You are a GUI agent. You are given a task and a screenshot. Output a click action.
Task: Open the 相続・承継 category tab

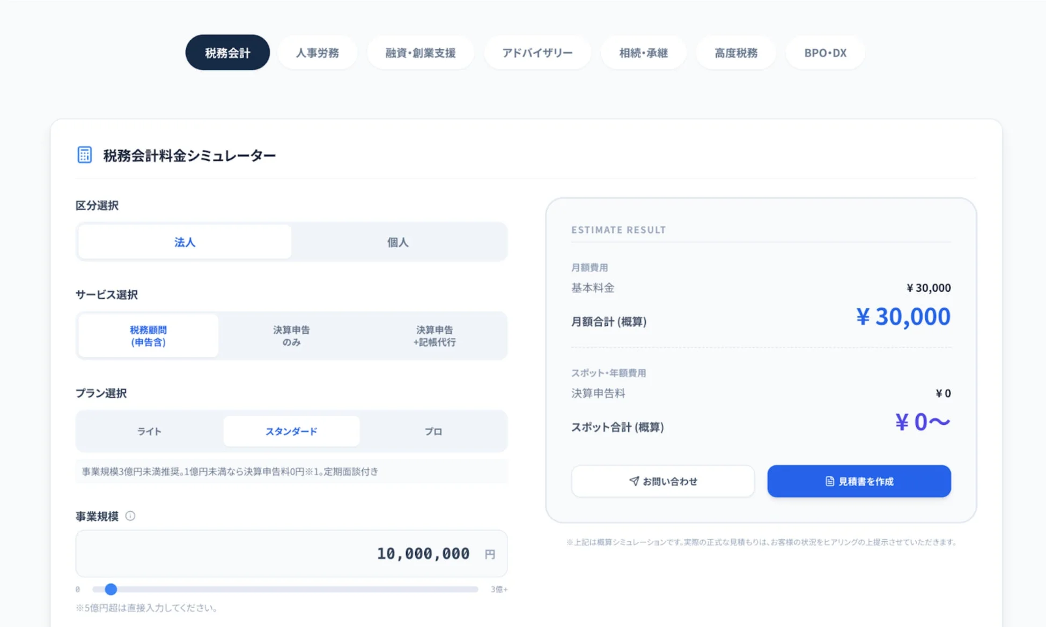pos(643,53)
